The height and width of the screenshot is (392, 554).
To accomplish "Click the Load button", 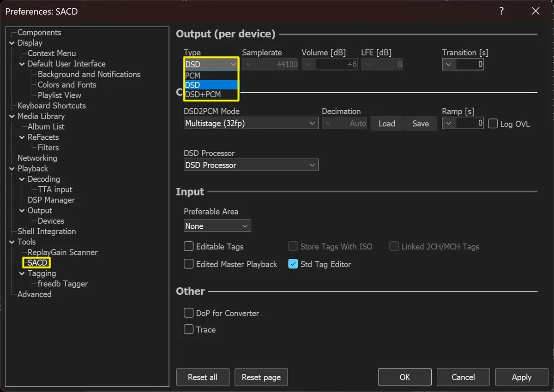I will 387,124.
